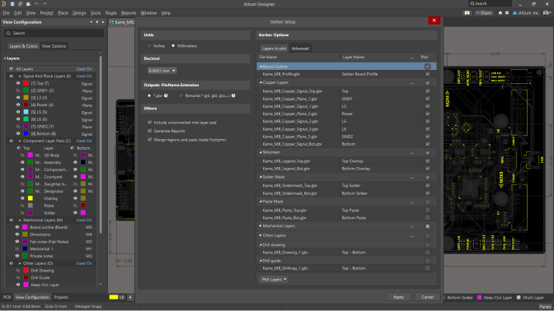Screen dimensions: 554x311
Task: Open the Plot Layers dropdown
Action: (274, 279)
